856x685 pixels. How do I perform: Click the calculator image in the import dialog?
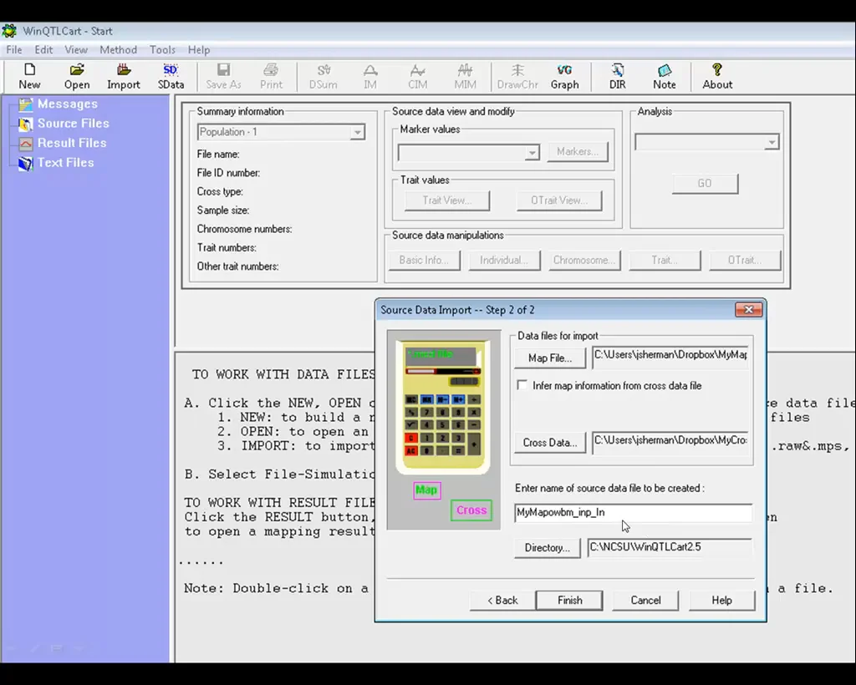(x=443, y=406)
